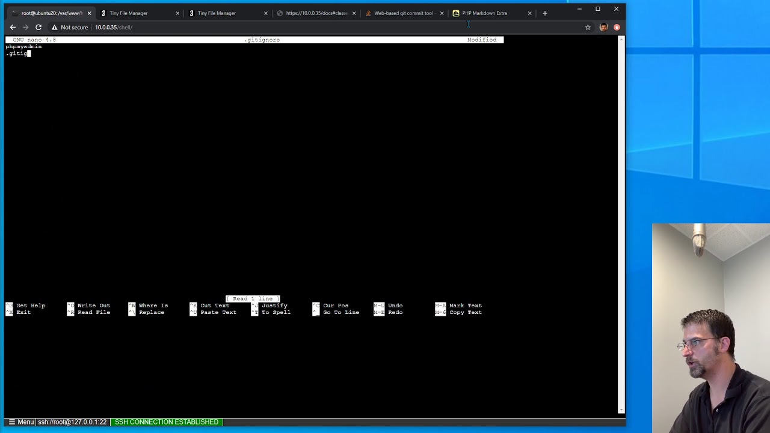Click the To Spell shortcut in nano
The height and width of the screenshot is (433, 770).
(x=271, y=313)
